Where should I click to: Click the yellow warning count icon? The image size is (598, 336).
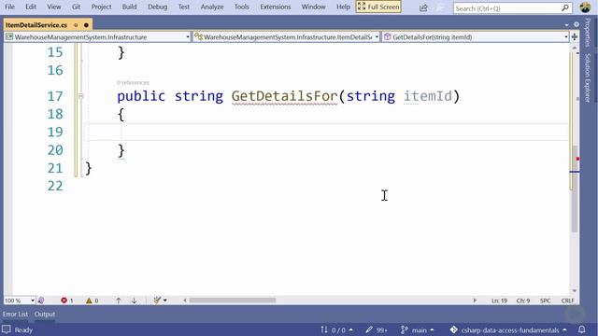89,301
